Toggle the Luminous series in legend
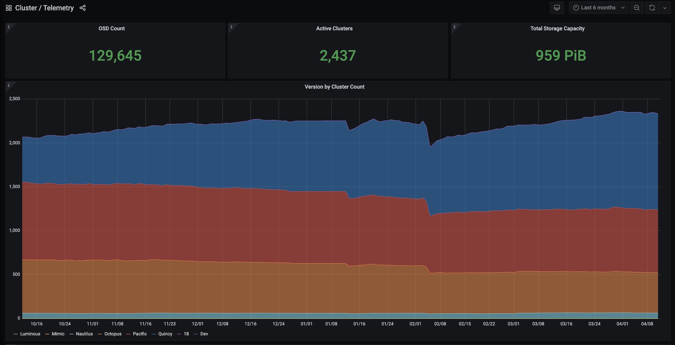Image resolution: width=675 pixels, height=345 pixels. pyautogui.click(x=30, y=334)
